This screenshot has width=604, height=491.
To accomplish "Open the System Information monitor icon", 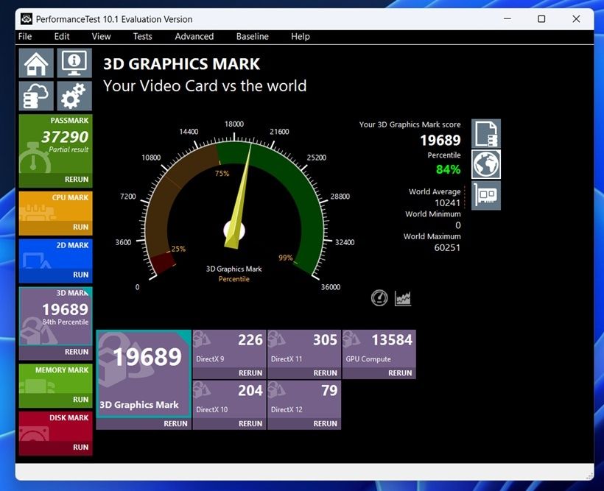I will click(74, 63).
